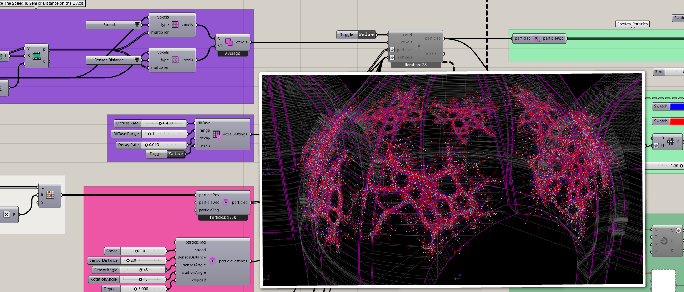Switch the Toggle wired to reset input
684x292 pixels.
366,35
